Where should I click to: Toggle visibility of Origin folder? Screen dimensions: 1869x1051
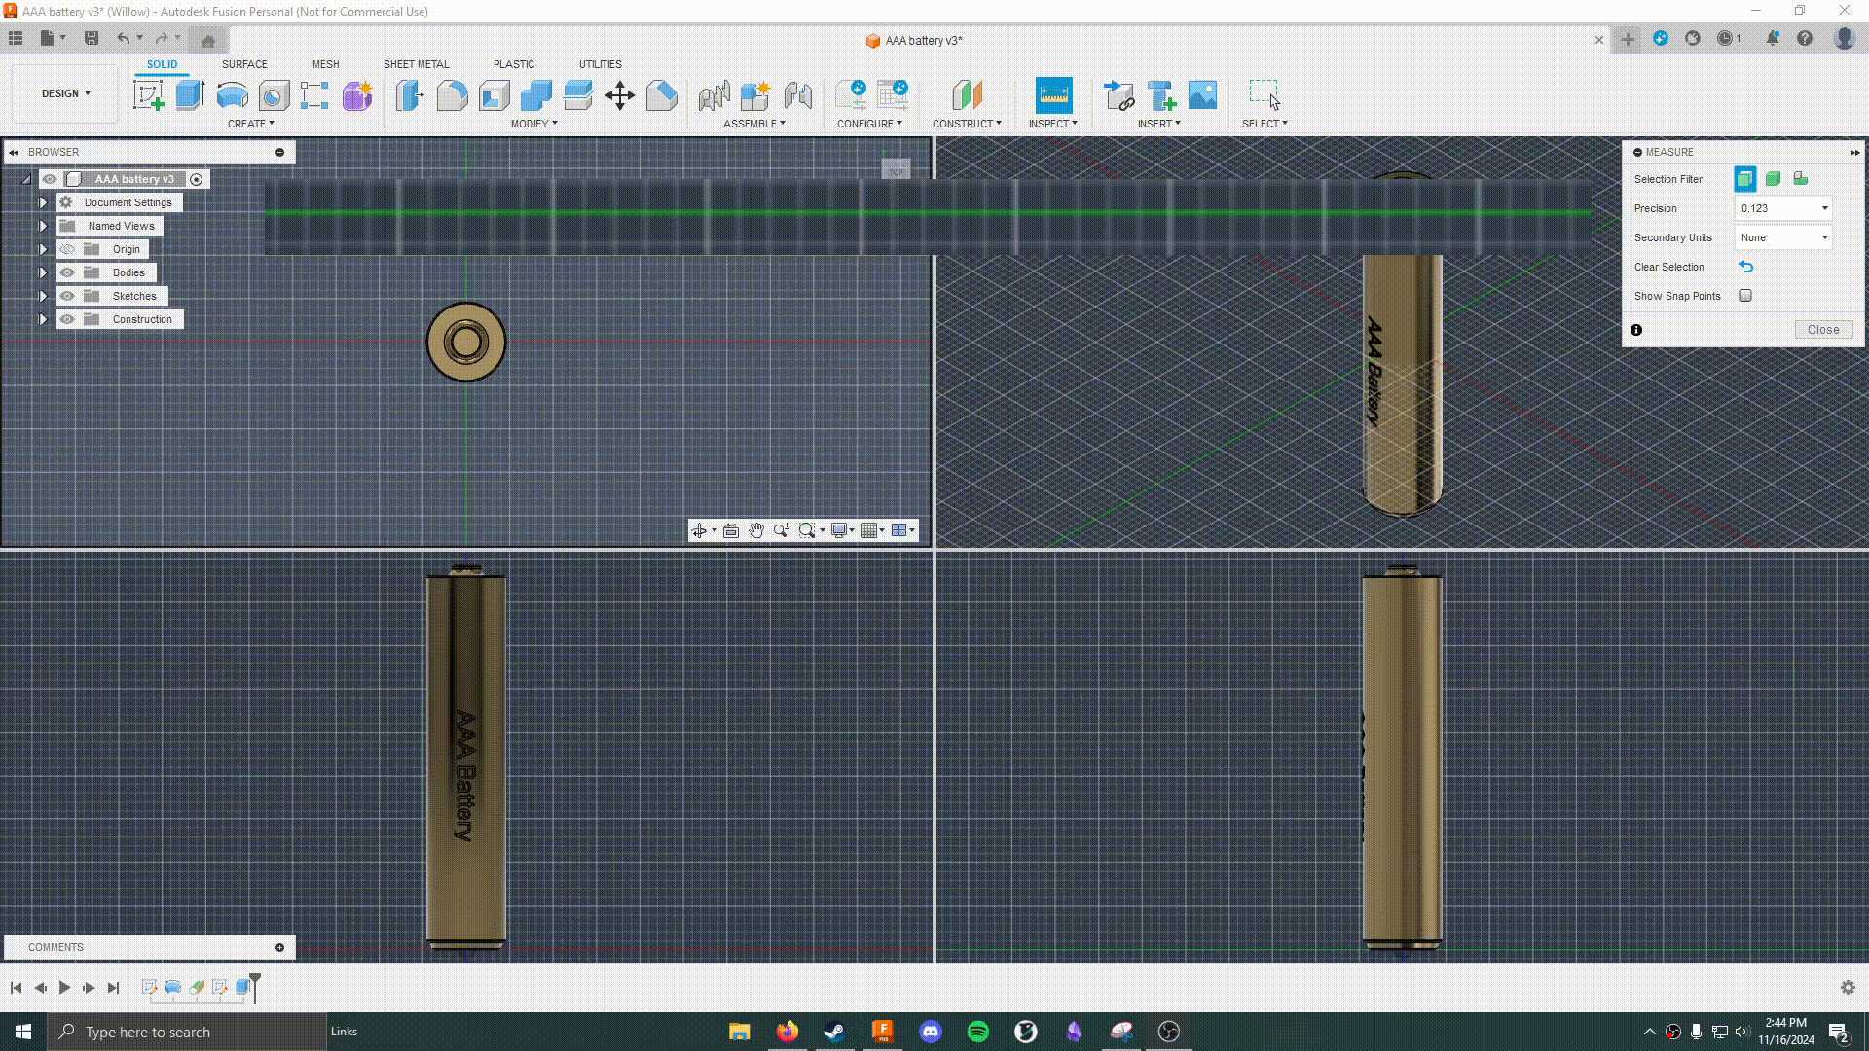tap(67, 249)
